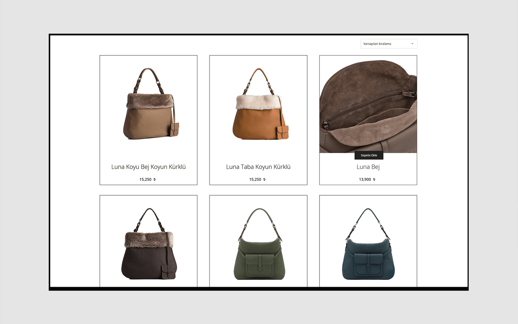The width and height of the screenshot is (518, 324).
Task: Click the 15,250 price under Luna Koyu Bej
Action: click(148, 179)
